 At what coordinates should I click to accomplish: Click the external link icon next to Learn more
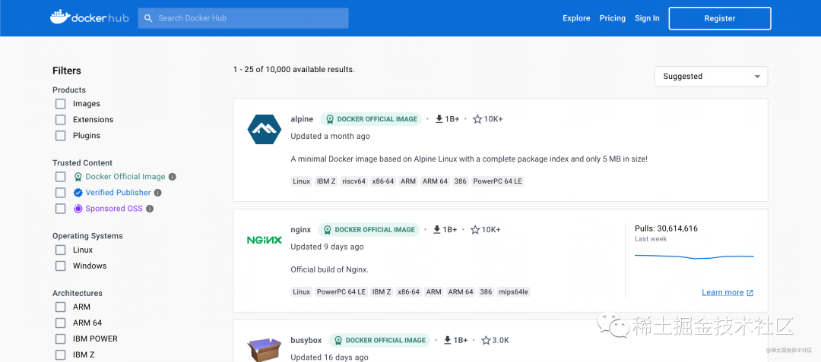[750, 292]
